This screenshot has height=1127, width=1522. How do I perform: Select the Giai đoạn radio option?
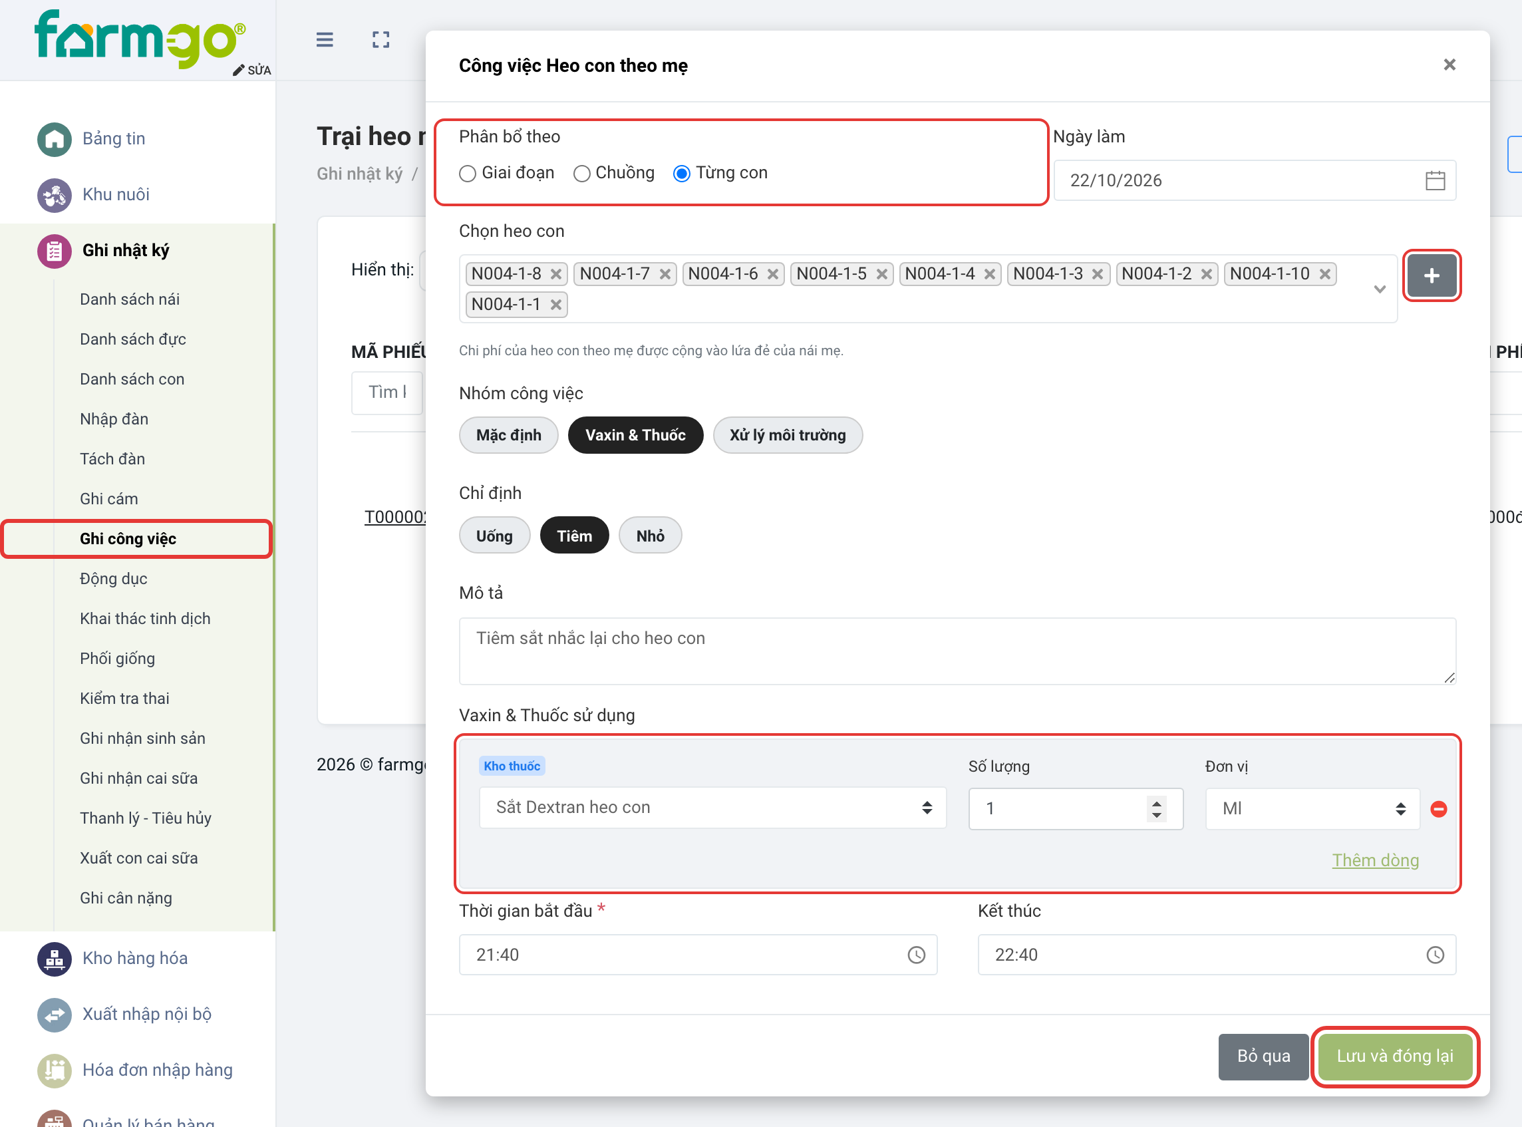[468, 174]
